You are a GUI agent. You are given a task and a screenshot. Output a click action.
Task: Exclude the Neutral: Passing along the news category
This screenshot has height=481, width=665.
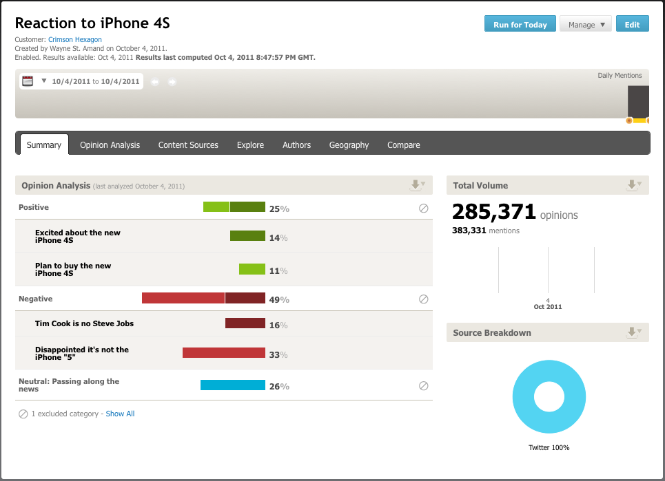[x=423, y=386]
